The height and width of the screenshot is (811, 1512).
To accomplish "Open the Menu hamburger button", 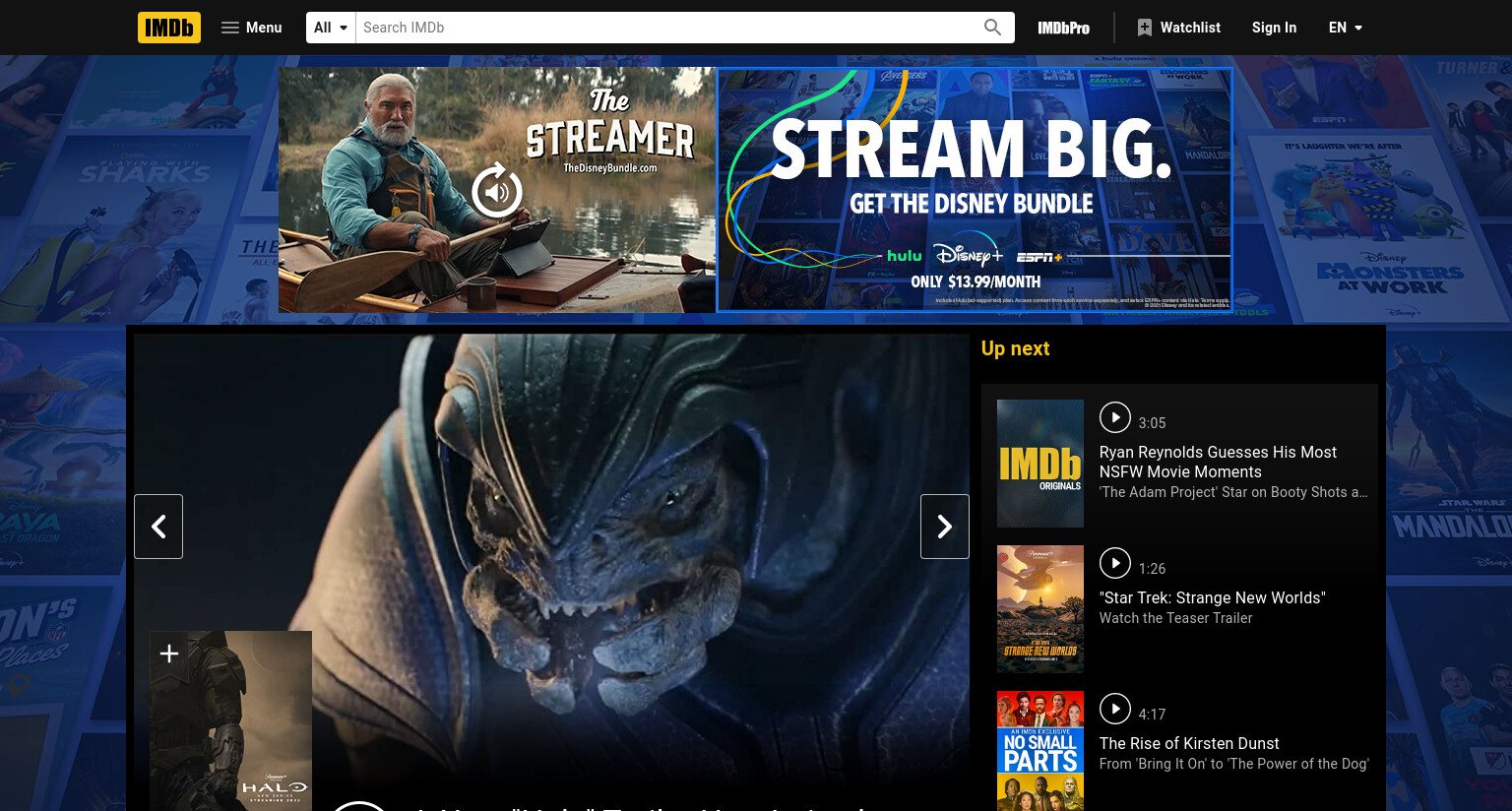I will tap(252, 28).
